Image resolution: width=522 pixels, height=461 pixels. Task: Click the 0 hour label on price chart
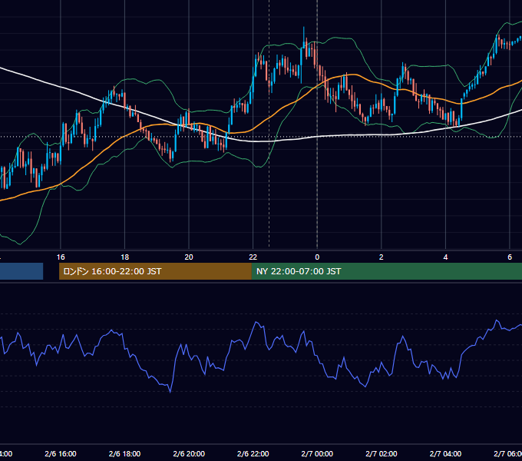[x=317, y=257]
